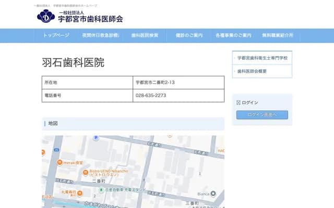Click the parking P marker on map
Screen dimensions: 334x208
[x=96, y=138]
